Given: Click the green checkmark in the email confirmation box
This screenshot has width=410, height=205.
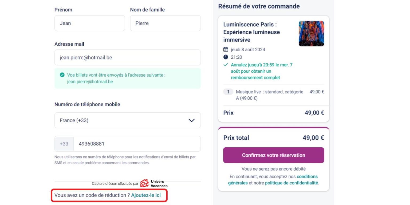Looking at the screenshot, I should click(x=62, y=75).
